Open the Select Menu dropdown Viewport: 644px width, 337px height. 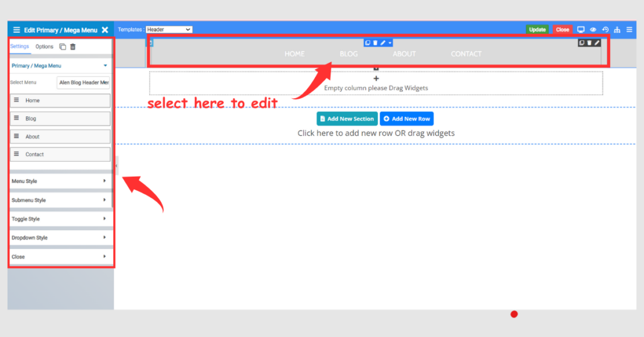coord(84,82)
